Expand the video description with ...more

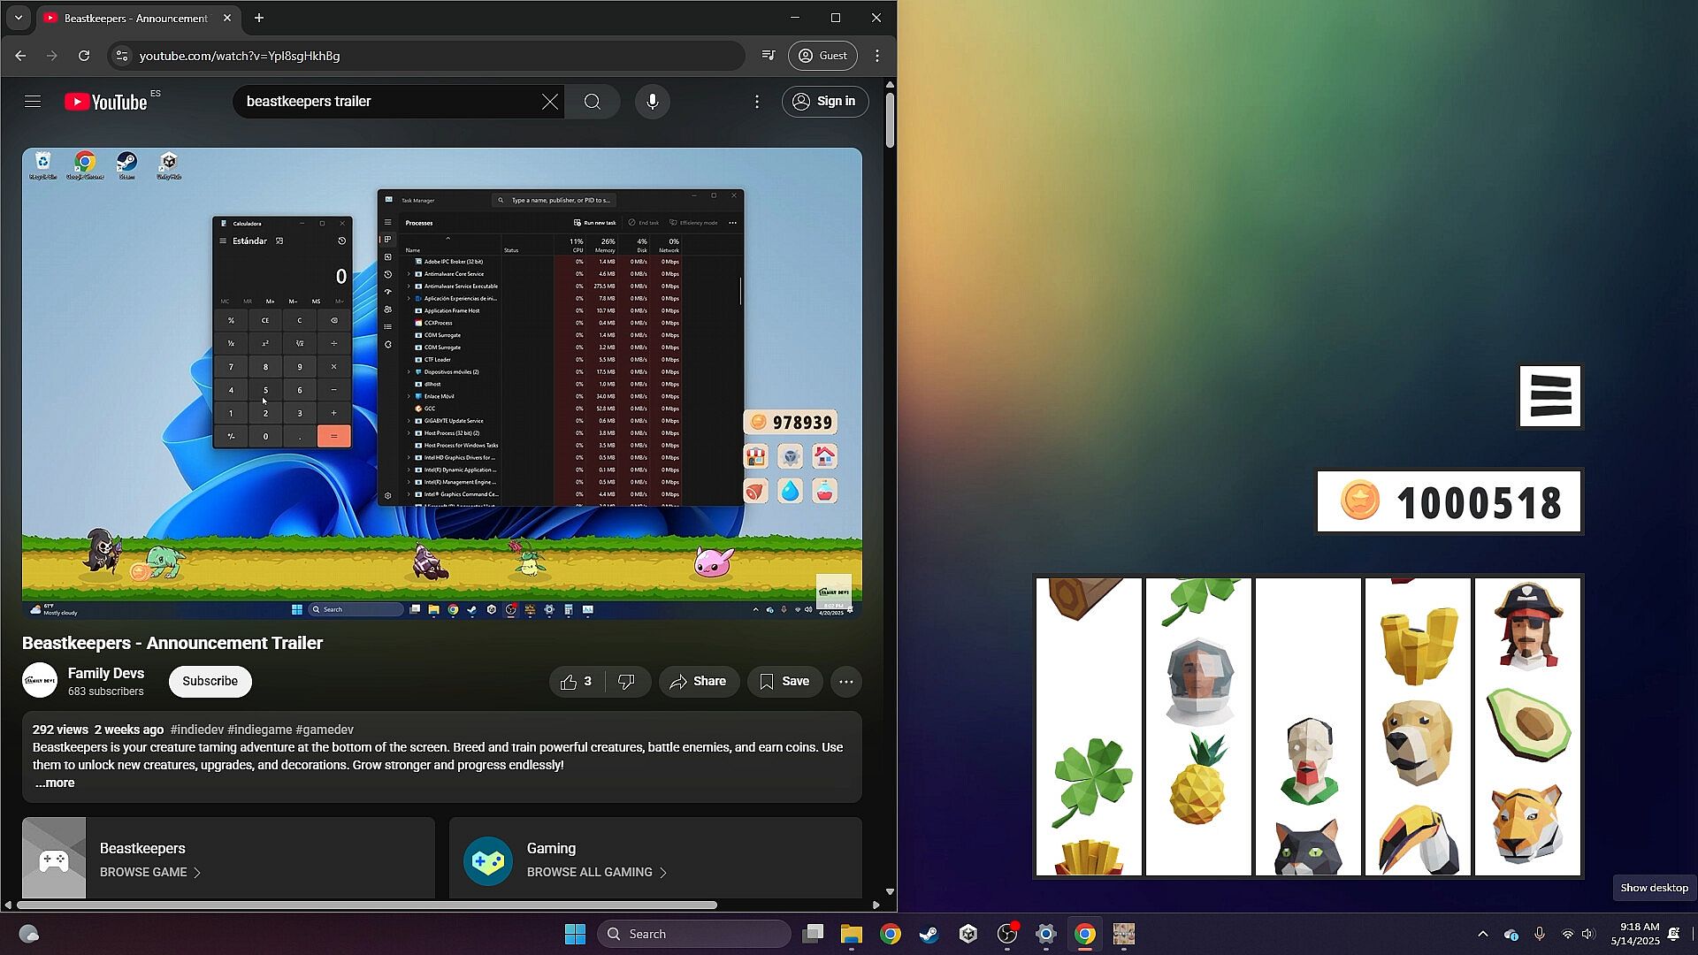(x=55, y=783)
